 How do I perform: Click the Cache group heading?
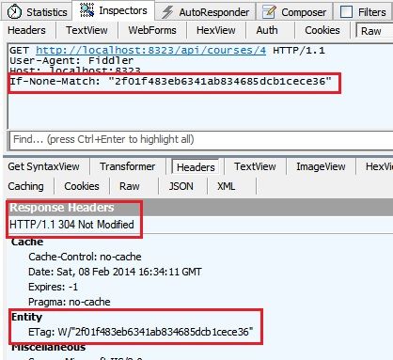point(27,242)
